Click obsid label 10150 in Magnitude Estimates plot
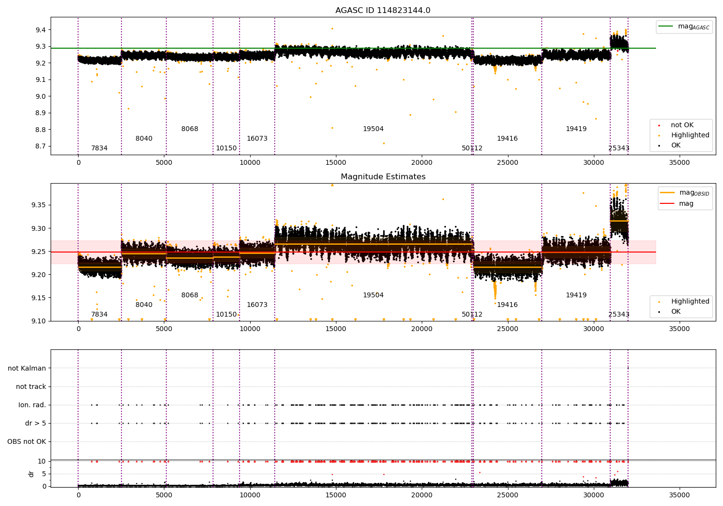723x506 pixels. pos(226,315)
